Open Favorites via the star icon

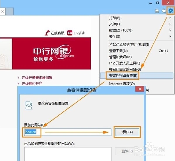tap(164, 11)
